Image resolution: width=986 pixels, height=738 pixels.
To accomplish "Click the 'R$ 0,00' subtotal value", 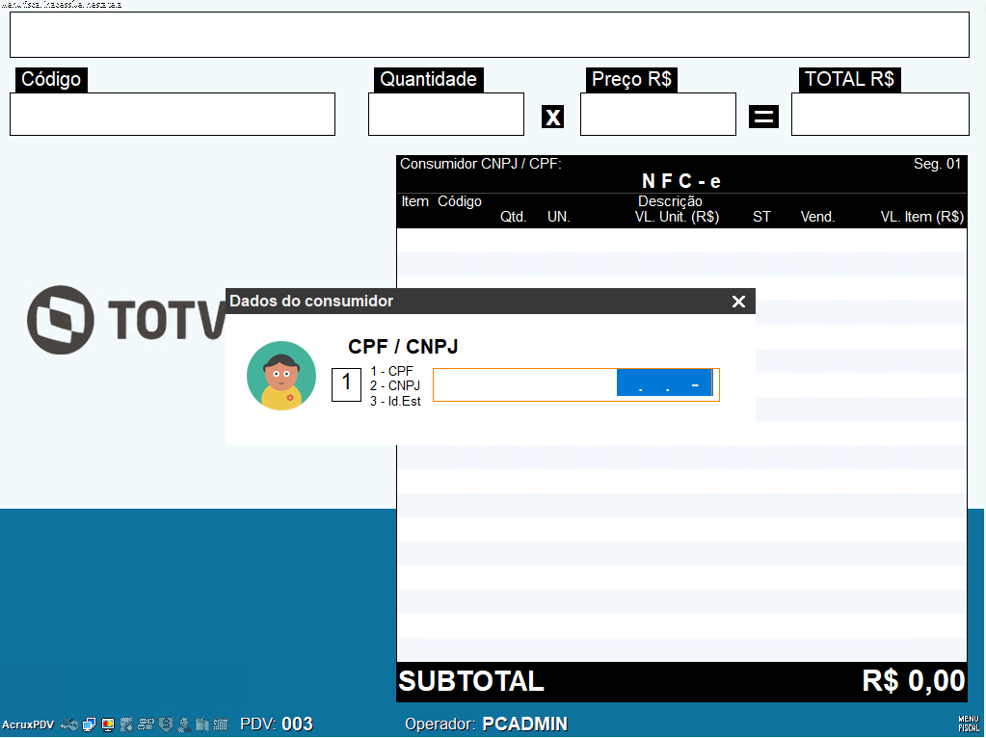I will pos(913,681).
